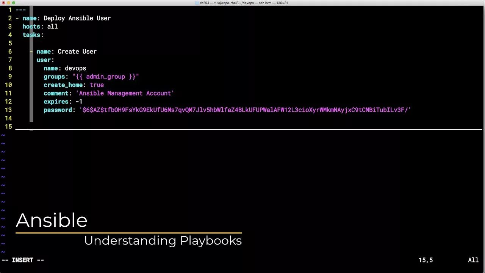
Task: Click the 'comment' key
Action: point(56,93)
